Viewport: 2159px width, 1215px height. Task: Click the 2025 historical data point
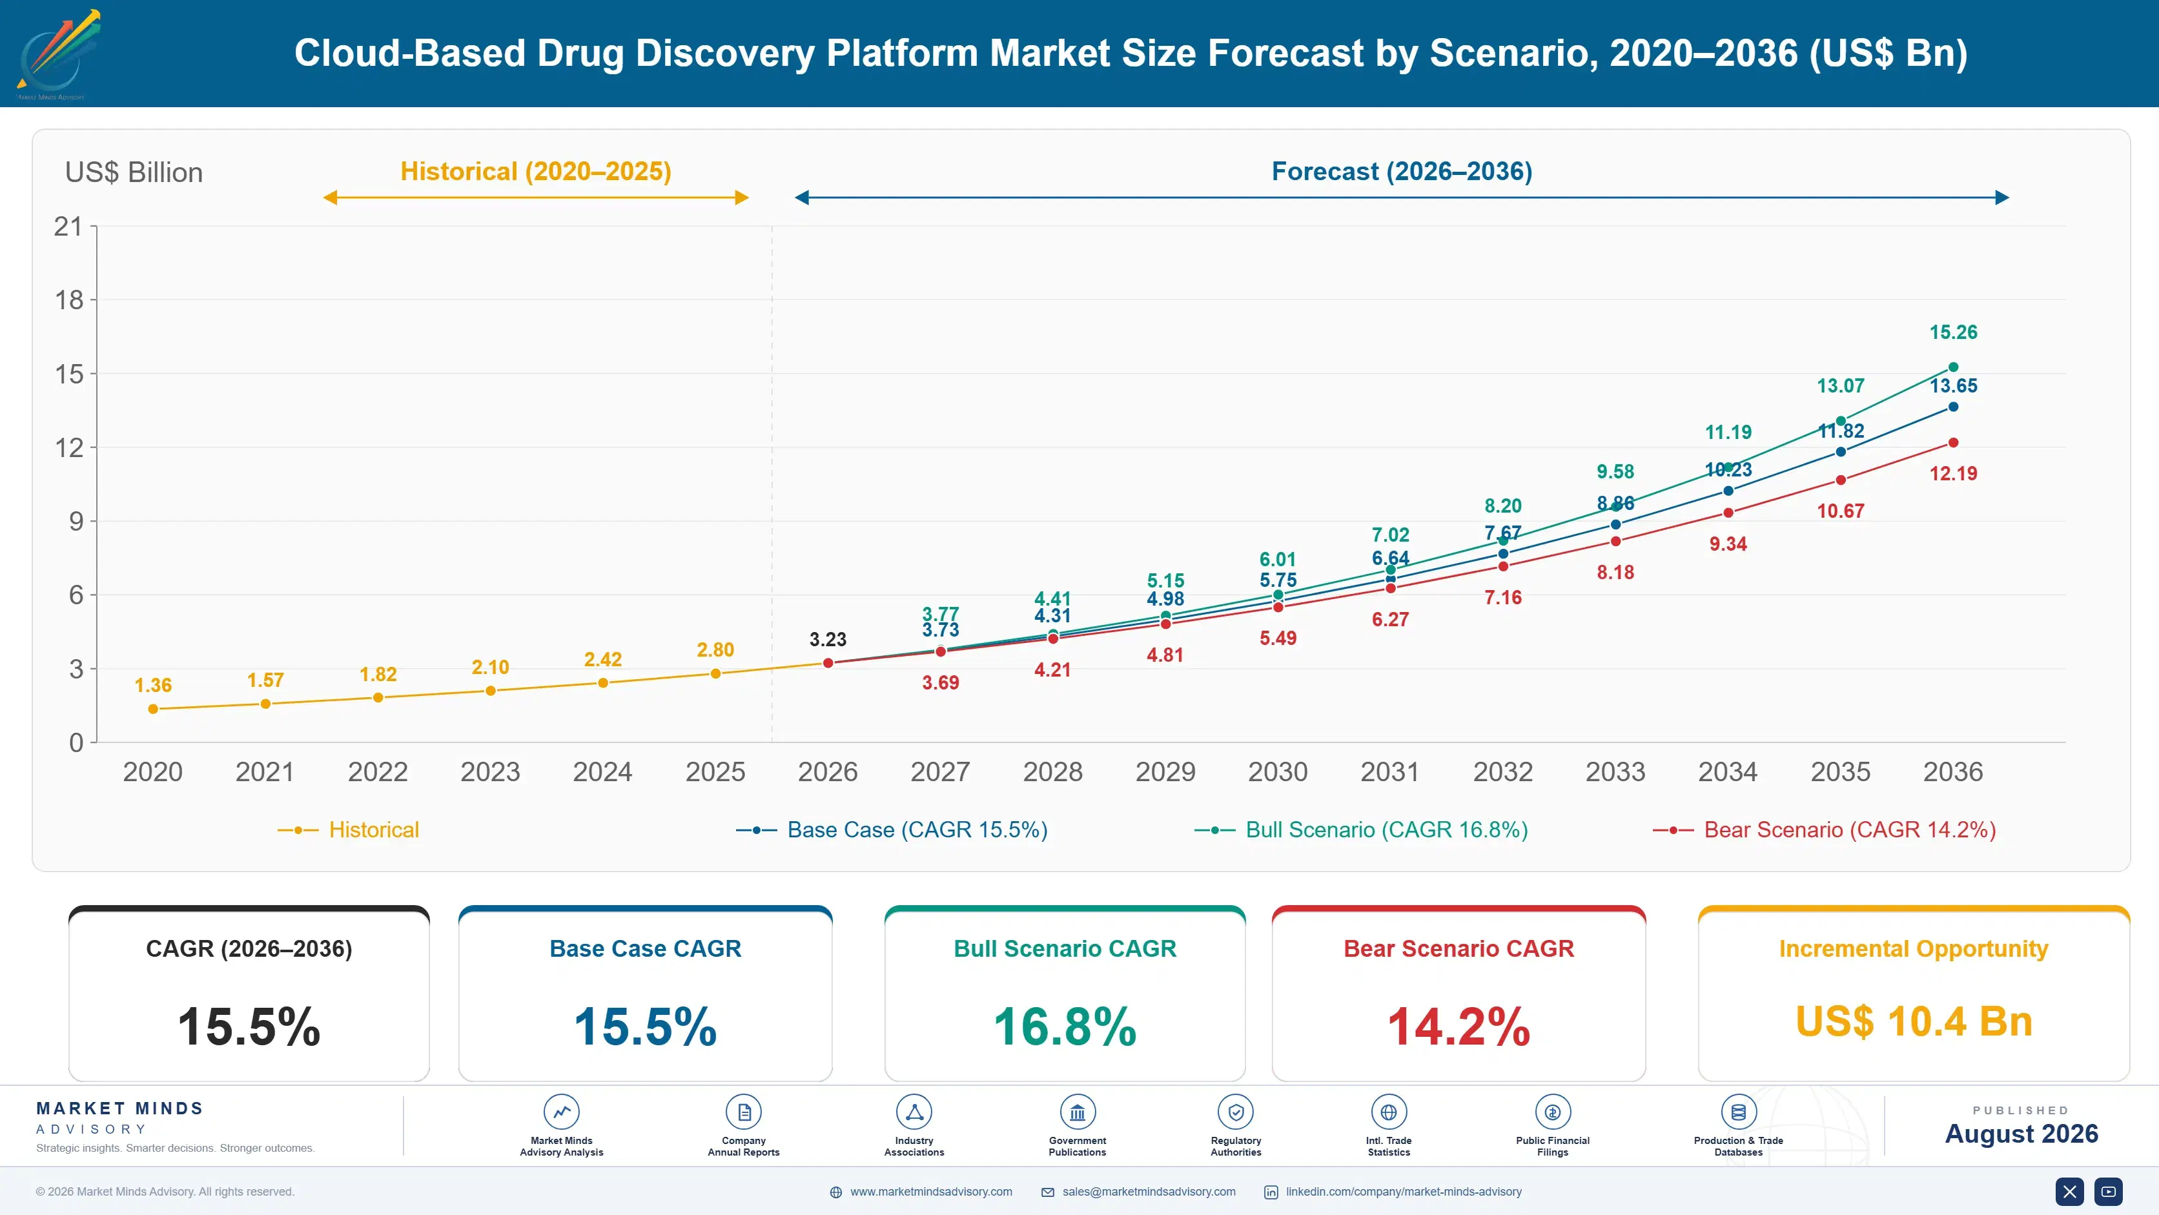pos(716,674)
